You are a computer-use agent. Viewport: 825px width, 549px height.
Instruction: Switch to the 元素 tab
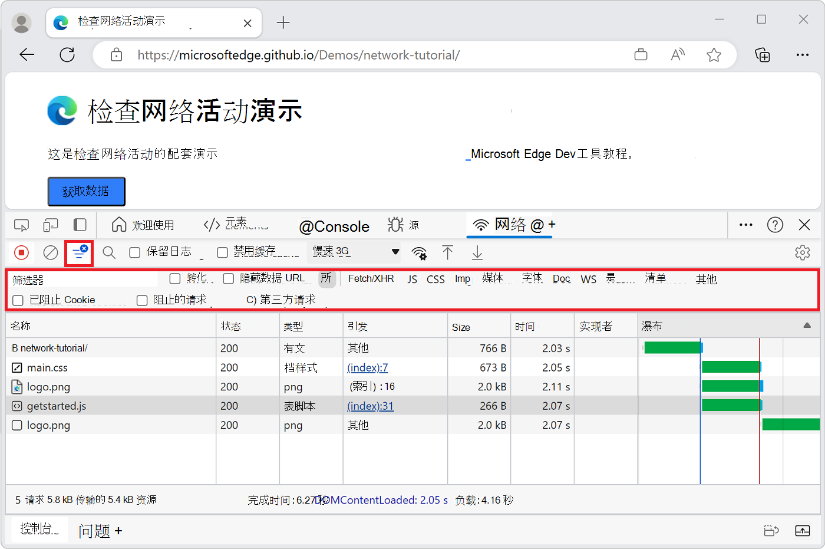coord(236,225)
